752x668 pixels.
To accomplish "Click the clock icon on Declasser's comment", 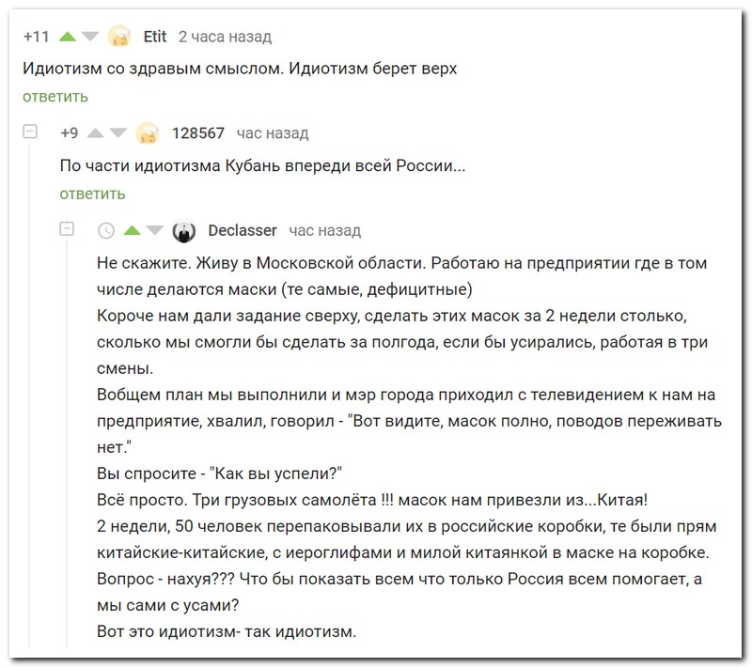I will tap(106, 231).
